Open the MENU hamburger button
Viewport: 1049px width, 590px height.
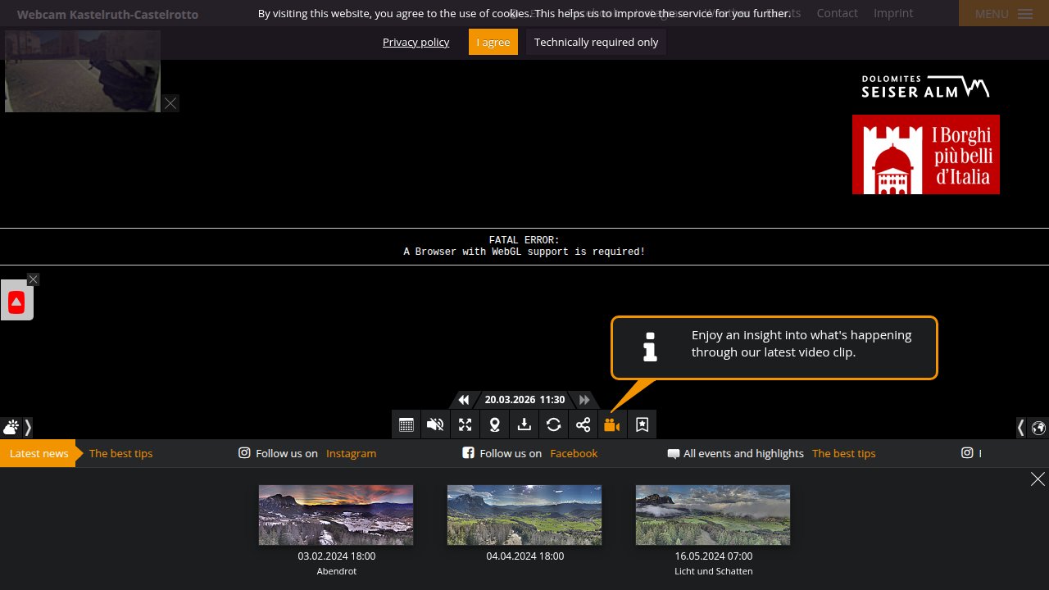(1004, 14)
